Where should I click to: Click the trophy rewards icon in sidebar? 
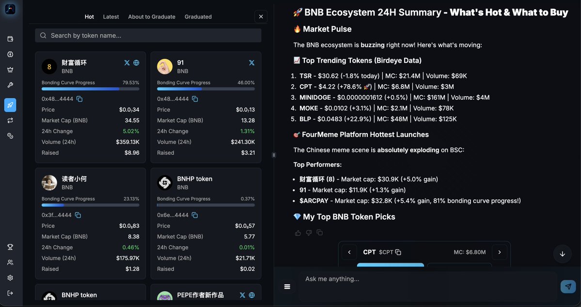pos(10,247)
